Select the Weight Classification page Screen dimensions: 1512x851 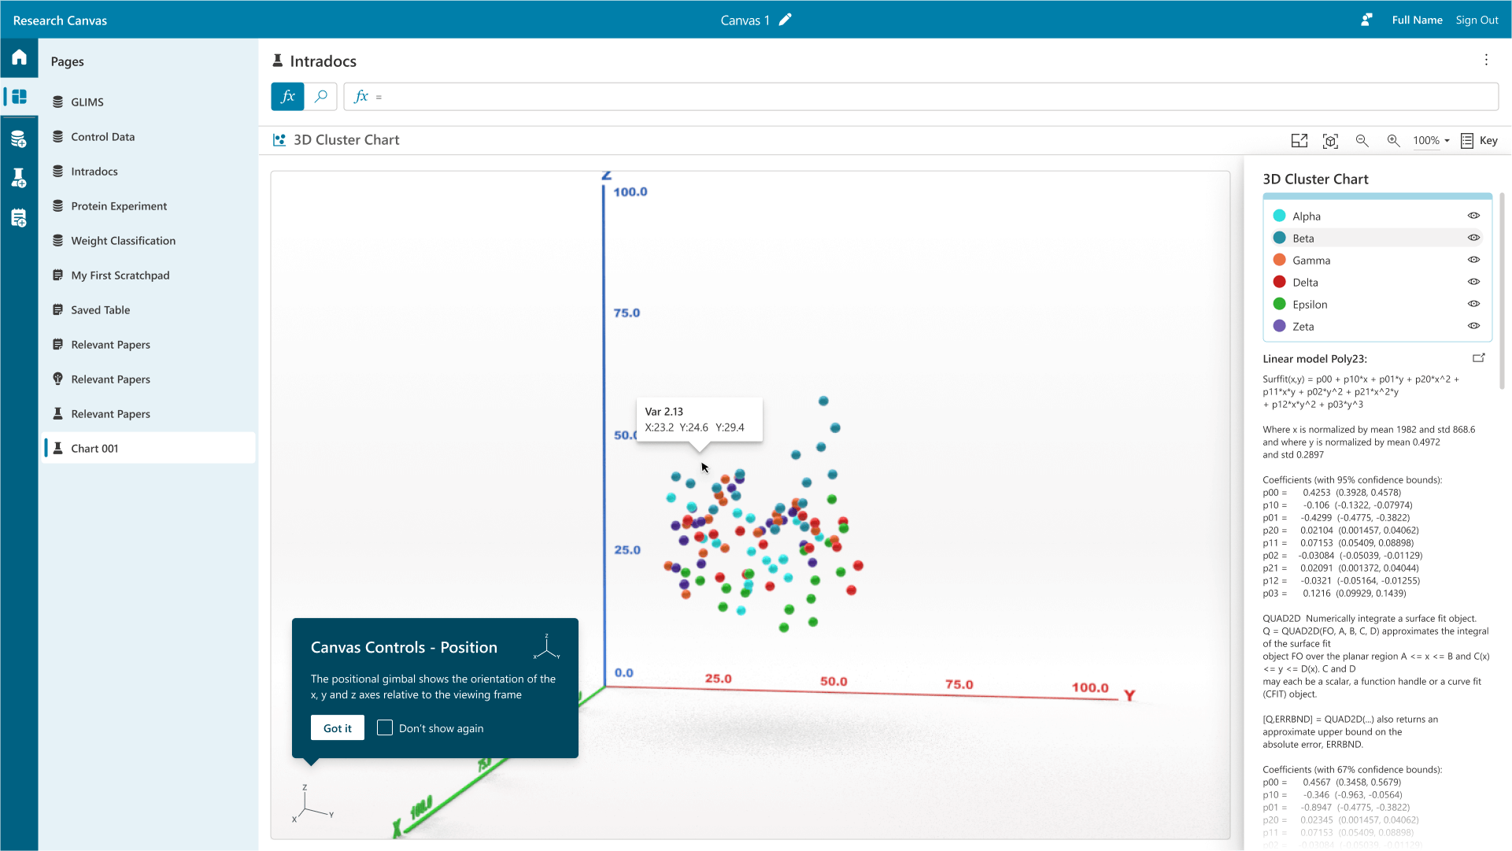[123, 241]
